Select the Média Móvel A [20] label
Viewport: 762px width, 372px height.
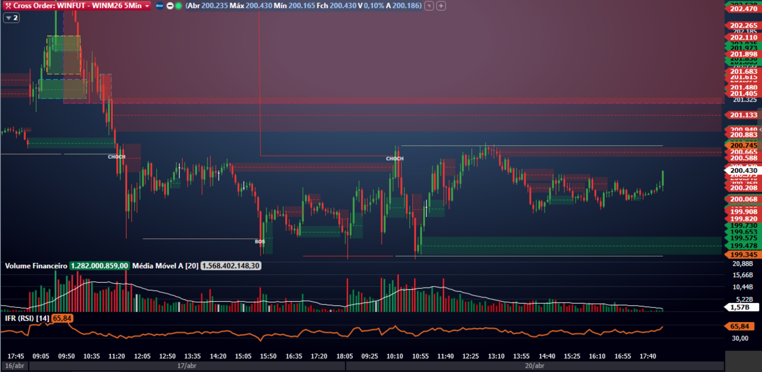pyautogui.click(x=165, y=266)
